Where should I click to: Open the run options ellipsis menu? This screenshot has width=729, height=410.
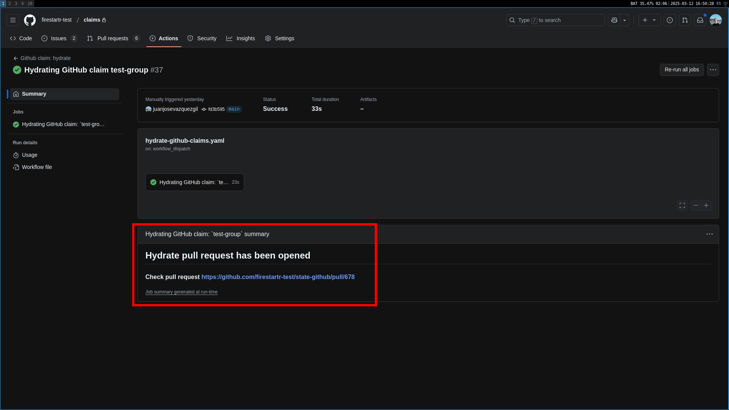click(x=713, y=70)
